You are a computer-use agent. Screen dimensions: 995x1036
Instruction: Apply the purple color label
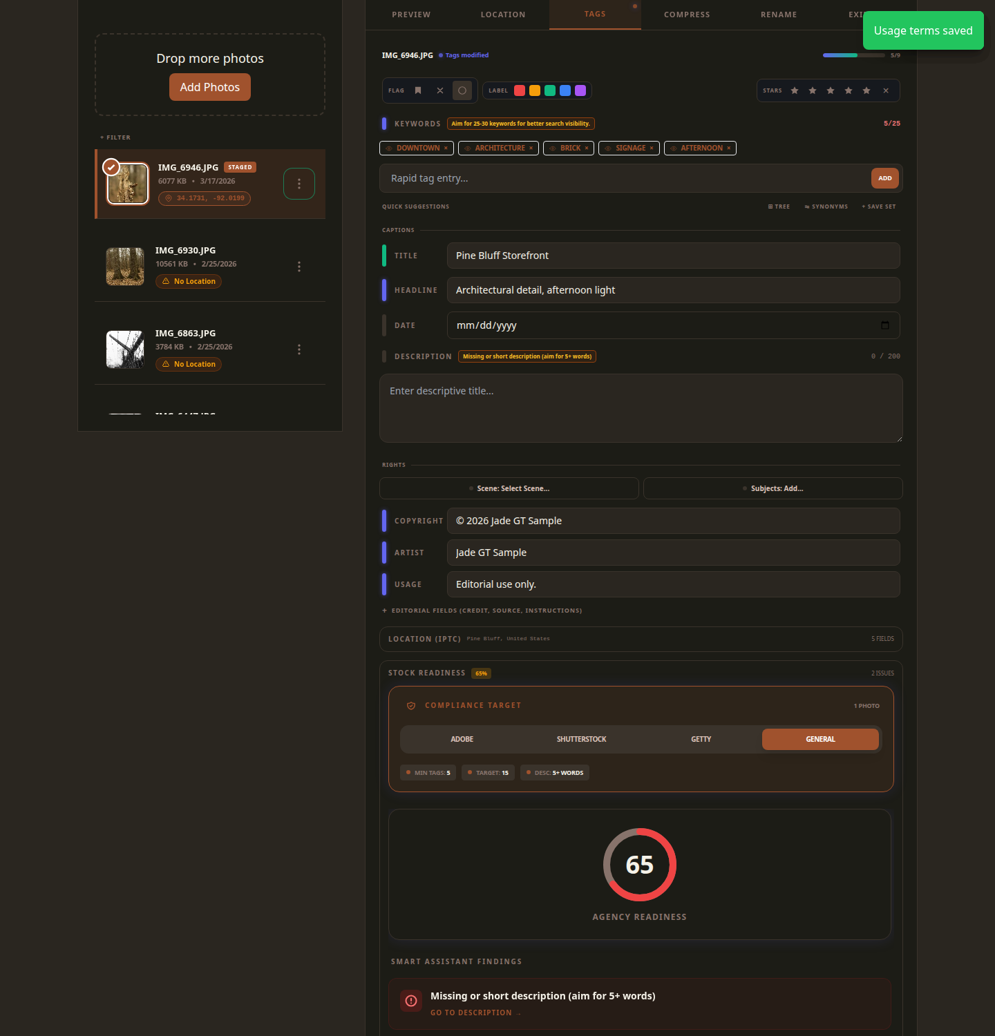[580, 90]
